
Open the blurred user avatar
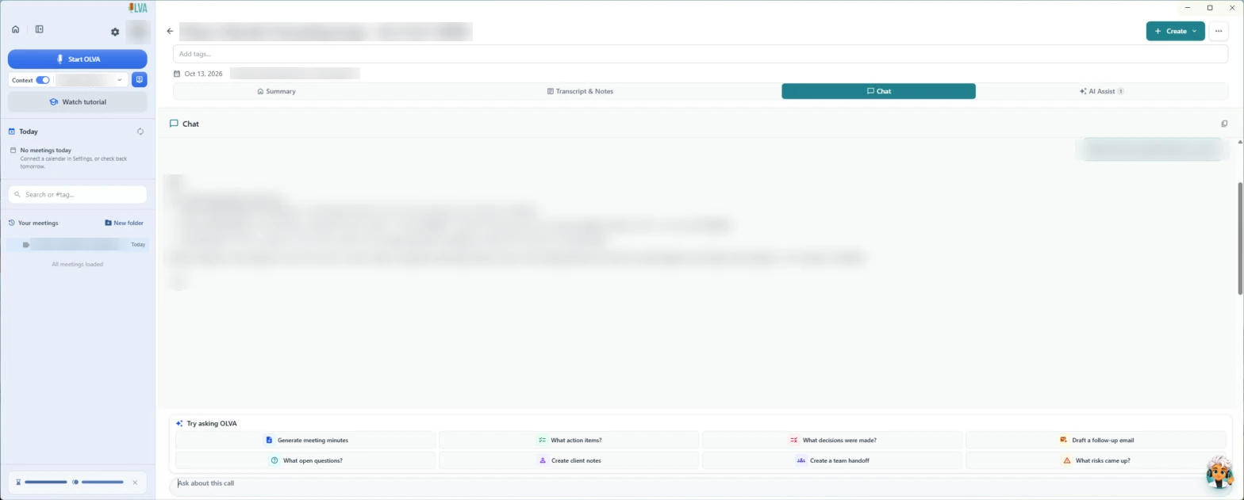click(138, 32)
